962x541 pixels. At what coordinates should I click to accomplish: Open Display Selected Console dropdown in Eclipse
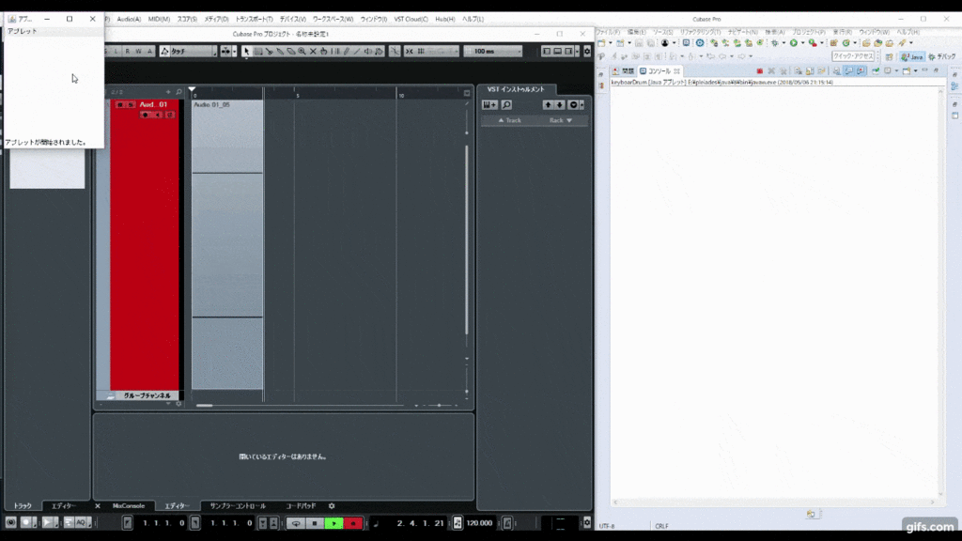(x=896, y=71)
